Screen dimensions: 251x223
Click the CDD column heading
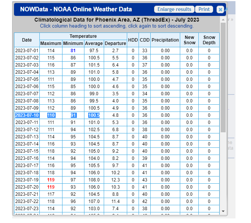tap(145, 40)
